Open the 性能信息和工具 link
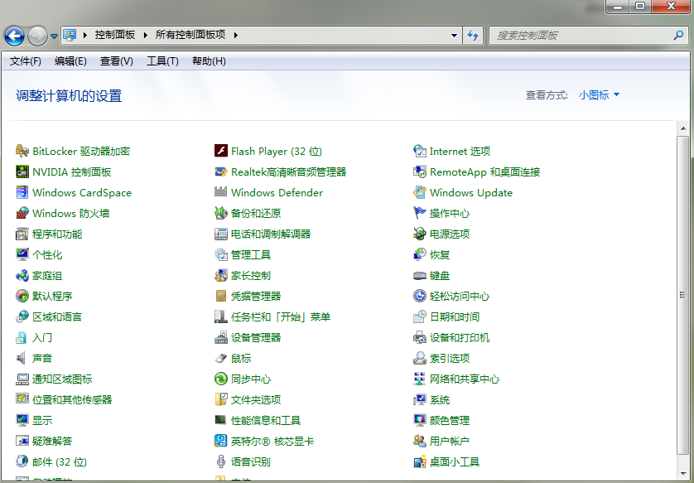Screen dimensions: 694x483 coord(266,420)
